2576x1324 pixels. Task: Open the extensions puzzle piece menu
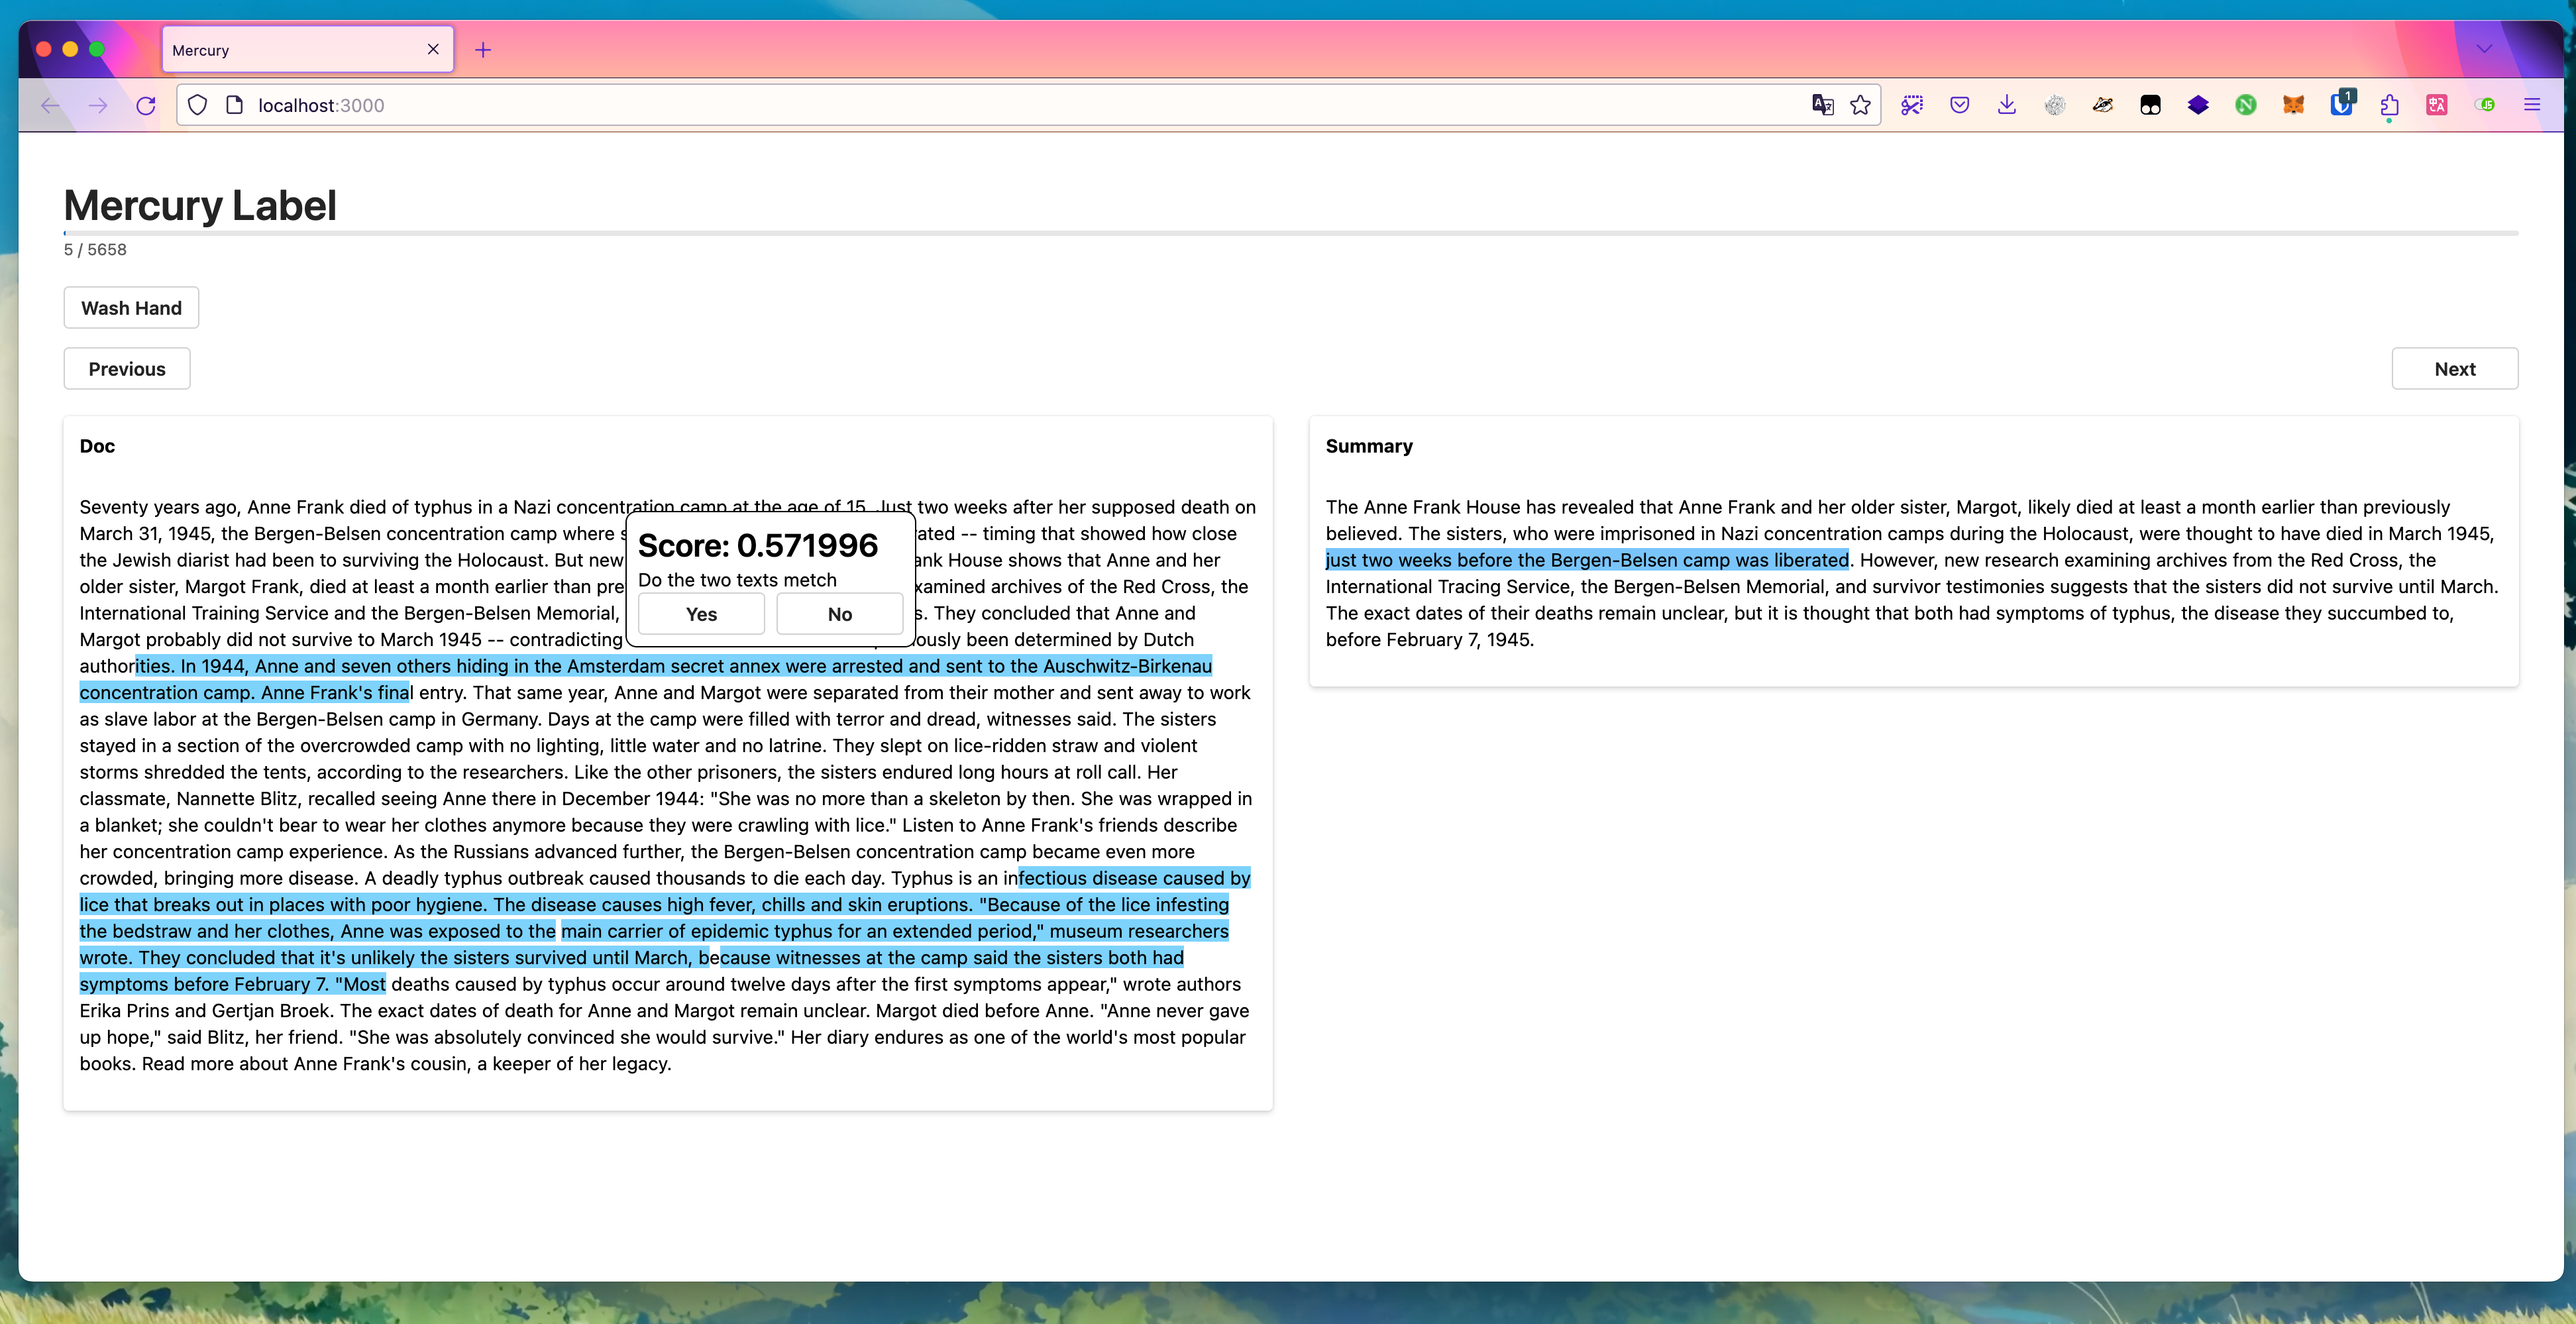tap(2389, 105)
